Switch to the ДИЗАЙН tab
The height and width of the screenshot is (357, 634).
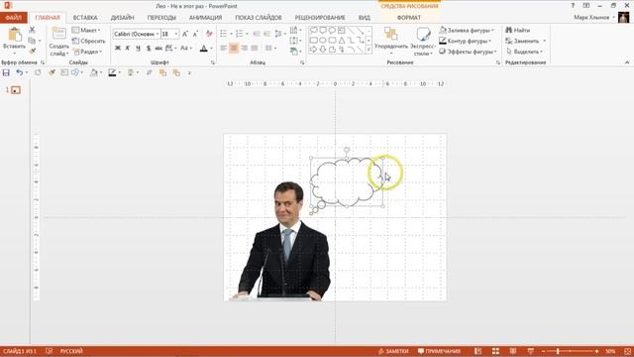click(123, 18)
